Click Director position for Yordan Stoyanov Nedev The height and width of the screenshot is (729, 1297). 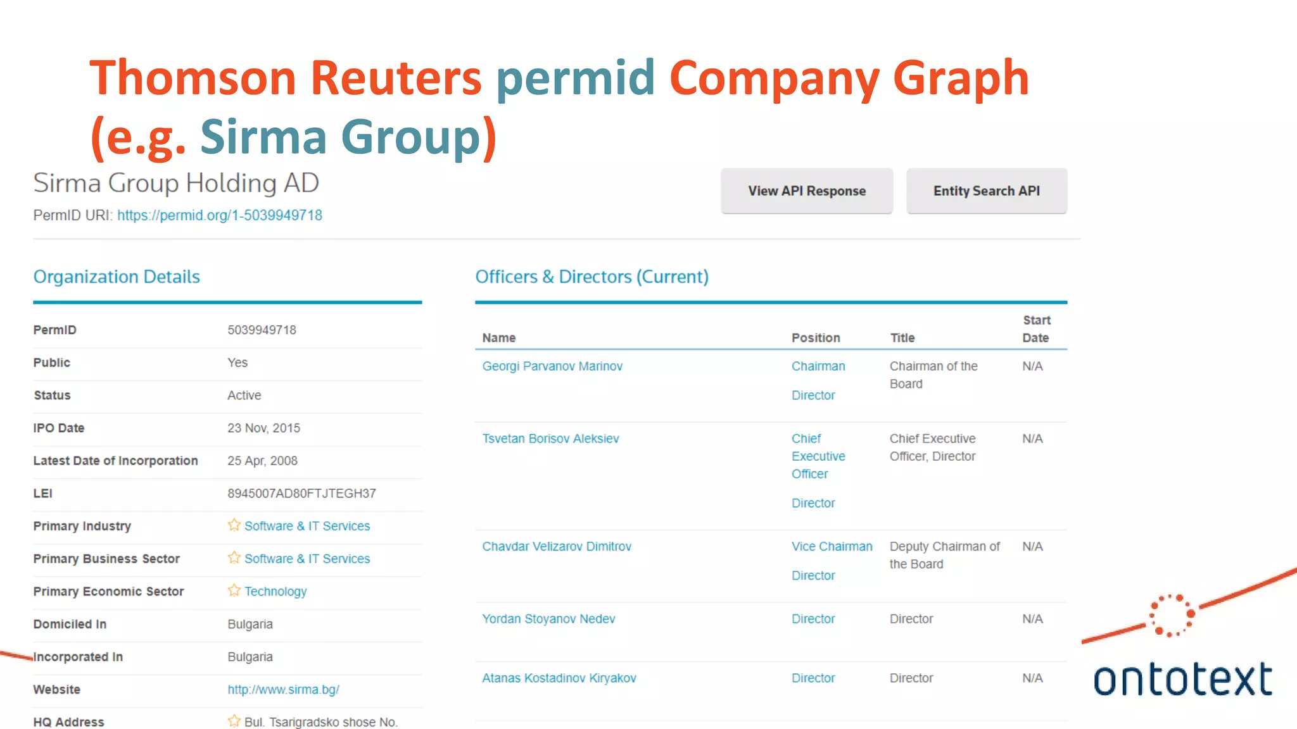(x=813, y=619)
